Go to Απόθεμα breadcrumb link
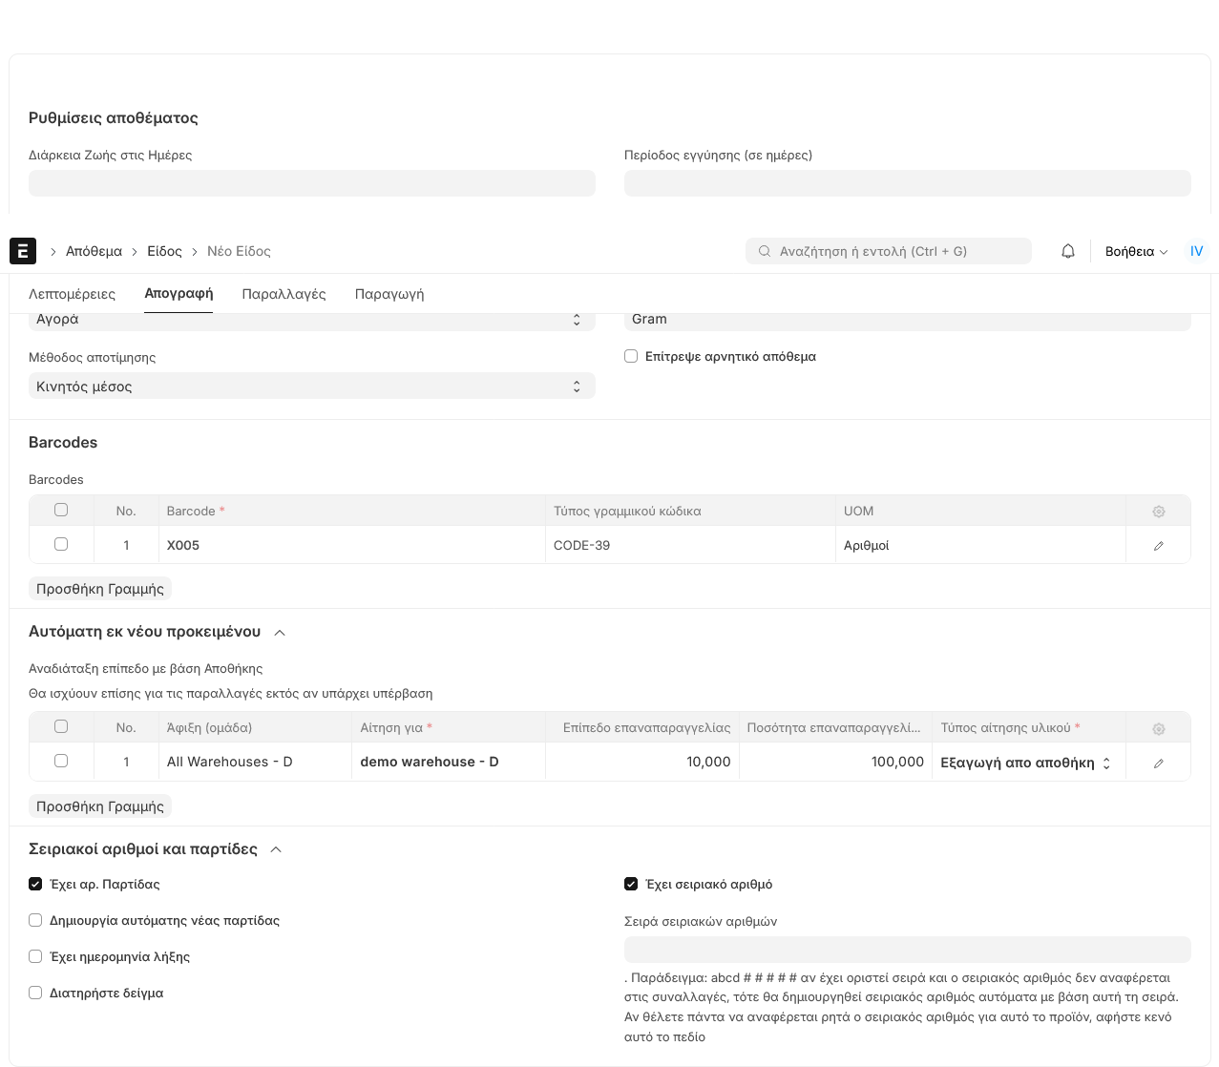1219x1067 pixels. point(94,252)
